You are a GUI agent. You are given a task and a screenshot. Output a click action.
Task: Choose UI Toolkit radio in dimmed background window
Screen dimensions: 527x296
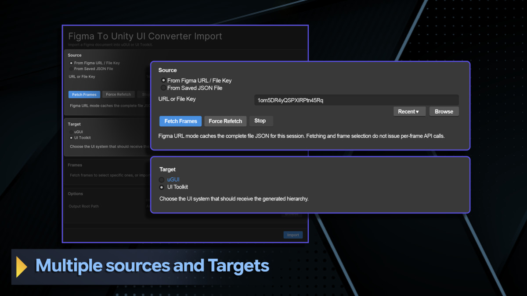coord(71,138)
